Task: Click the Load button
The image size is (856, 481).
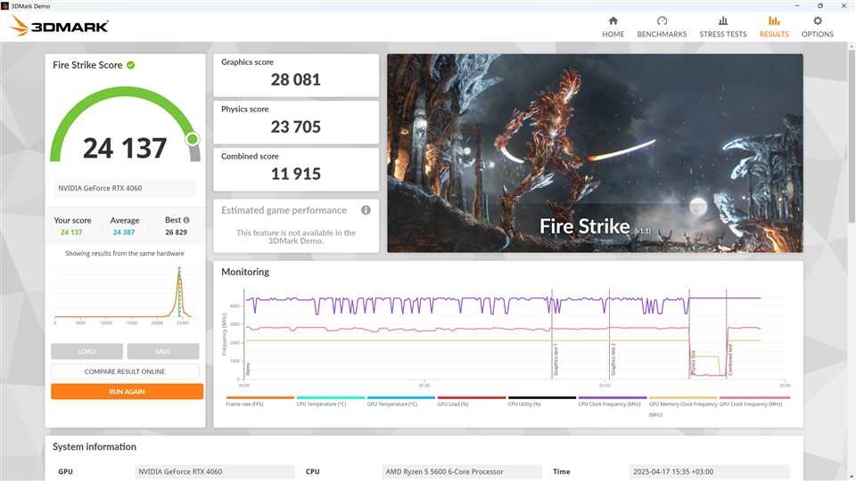Action: [86, 352]
